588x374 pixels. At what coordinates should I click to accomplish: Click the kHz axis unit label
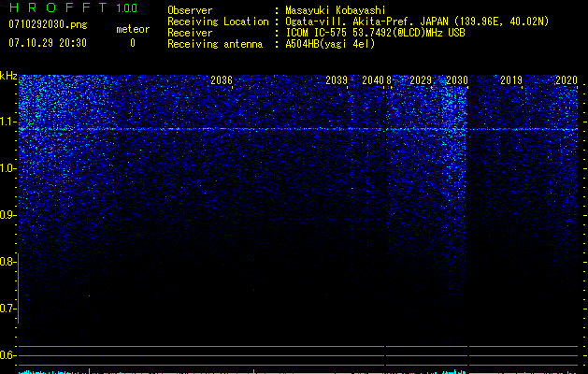click(x=8, y=76)
